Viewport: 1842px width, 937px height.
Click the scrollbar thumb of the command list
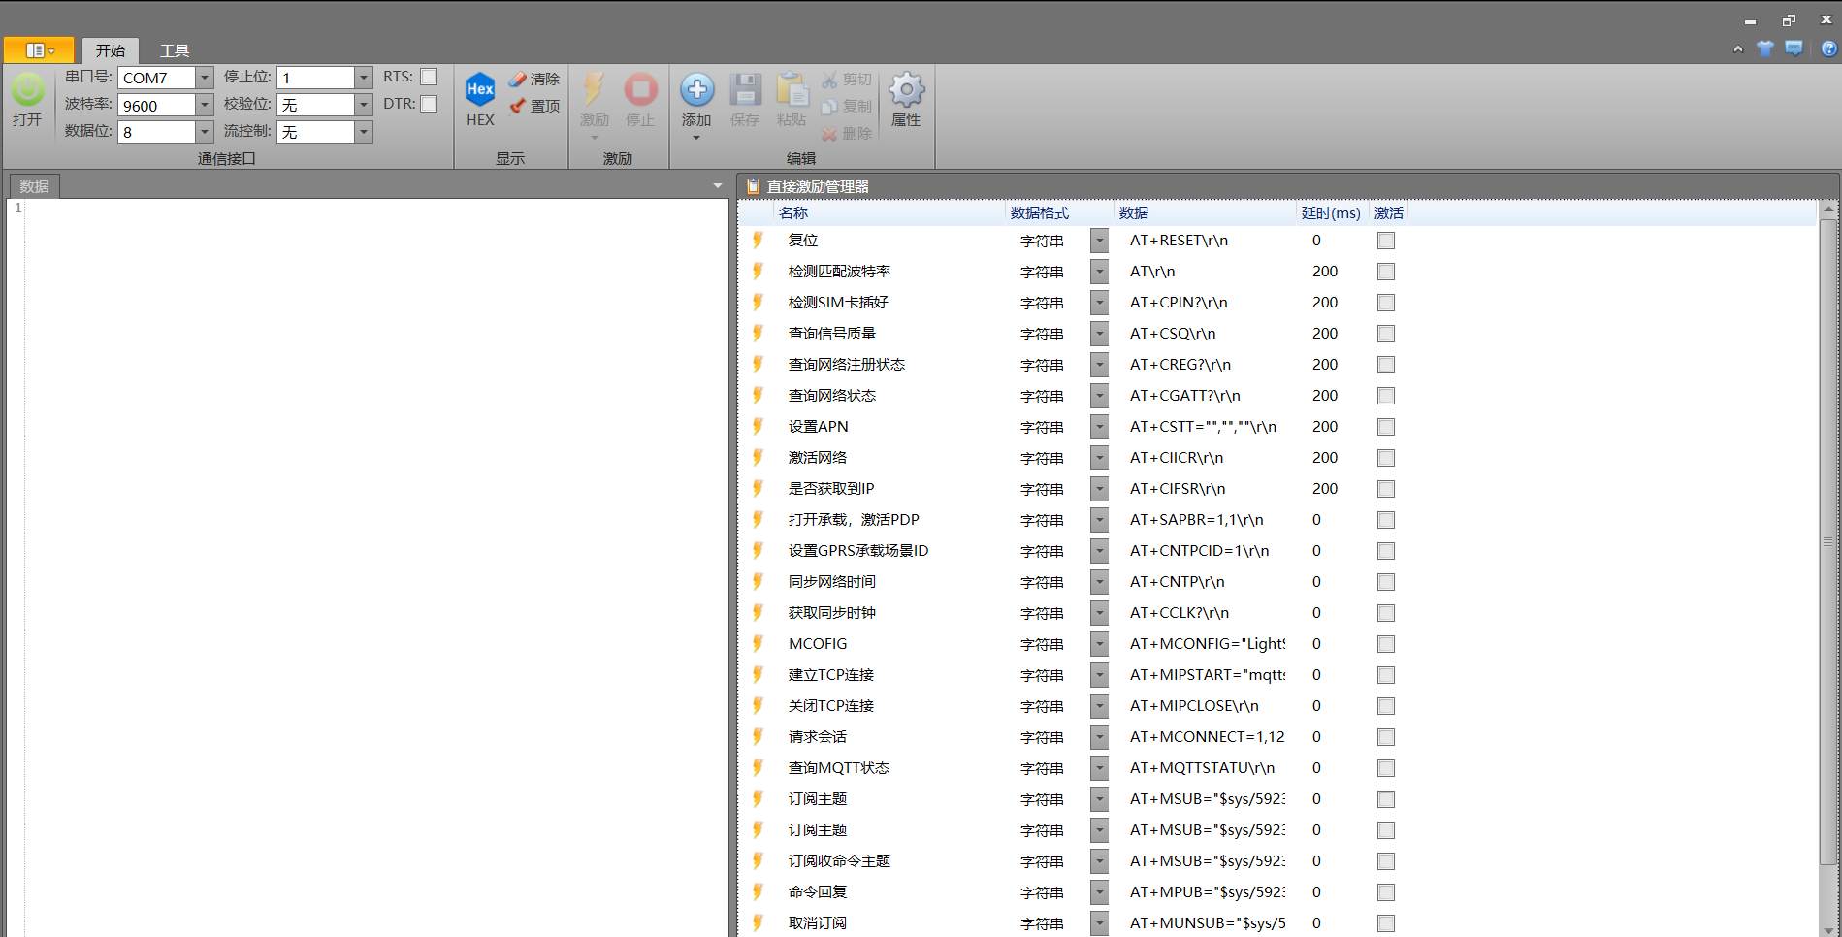[x=1828, y=541]
